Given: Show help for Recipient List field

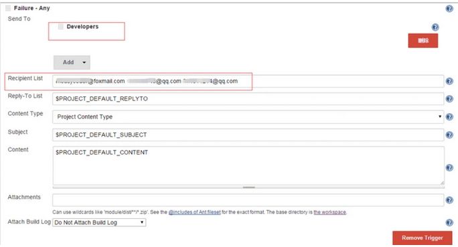Looking at the screenshot, I should (449, 81).
